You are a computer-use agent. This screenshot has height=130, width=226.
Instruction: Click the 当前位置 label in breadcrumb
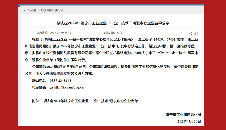tap(32, 10)
